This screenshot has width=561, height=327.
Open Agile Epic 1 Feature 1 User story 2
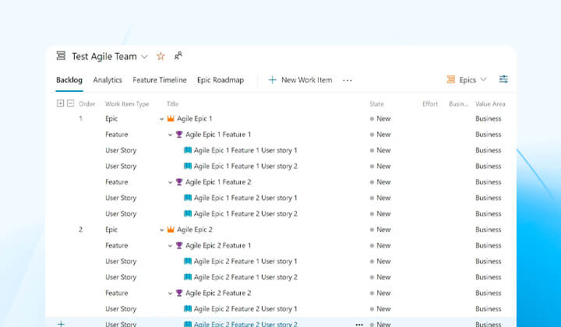(245, 166)
